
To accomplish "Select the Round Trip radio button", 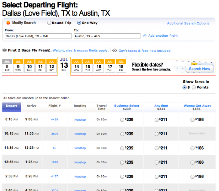I will click(49, 23).
